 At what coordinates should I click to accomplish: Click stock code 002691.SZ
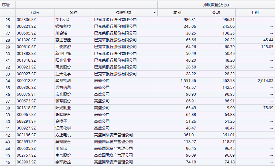(x=26, y=141)
